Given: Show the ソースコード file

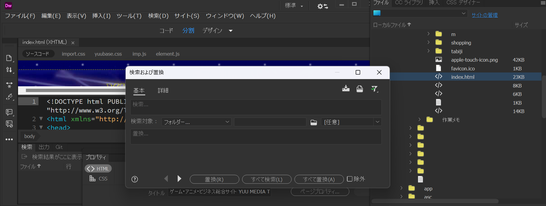Looking at the screenshot, I should (x=38, y=54).
